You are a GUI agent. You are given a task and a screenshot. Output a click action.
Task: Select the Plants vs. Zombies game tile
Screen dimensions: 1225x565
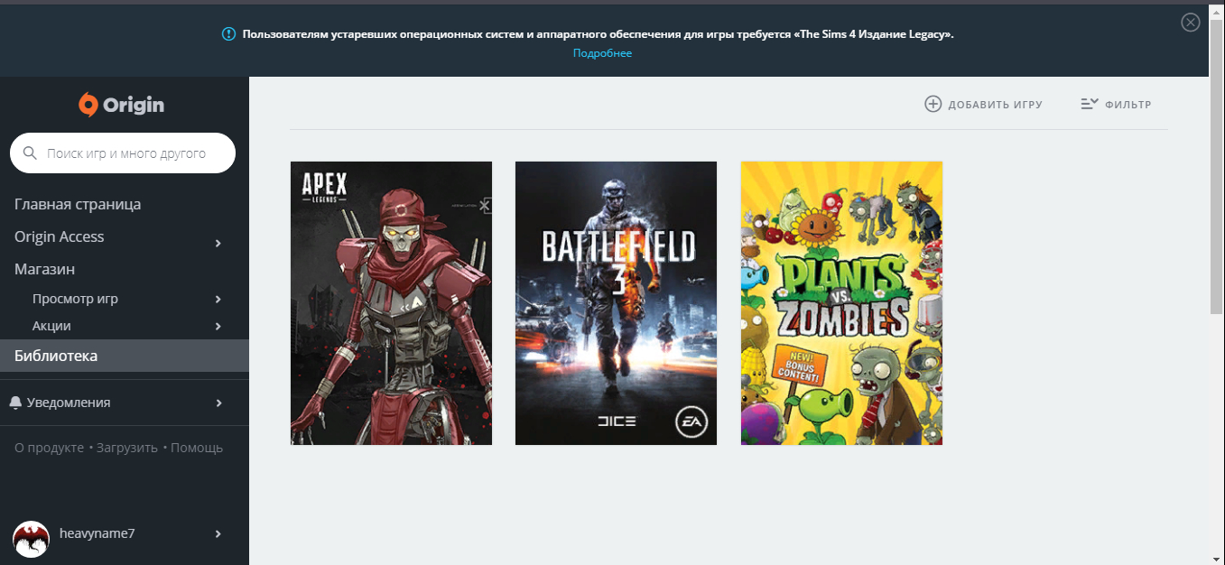[x=841, y=303]
